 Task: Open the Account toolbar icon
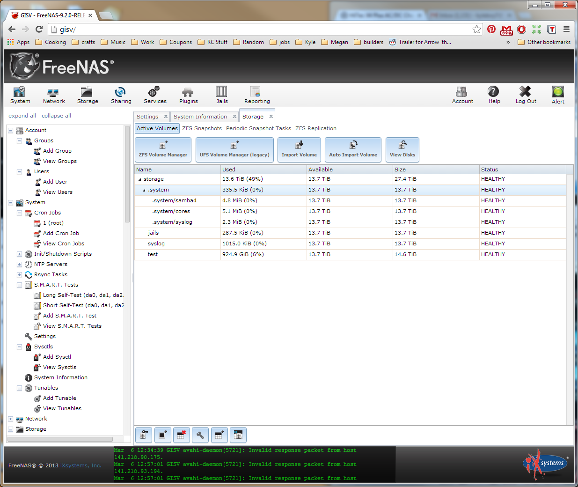(462, 95)
